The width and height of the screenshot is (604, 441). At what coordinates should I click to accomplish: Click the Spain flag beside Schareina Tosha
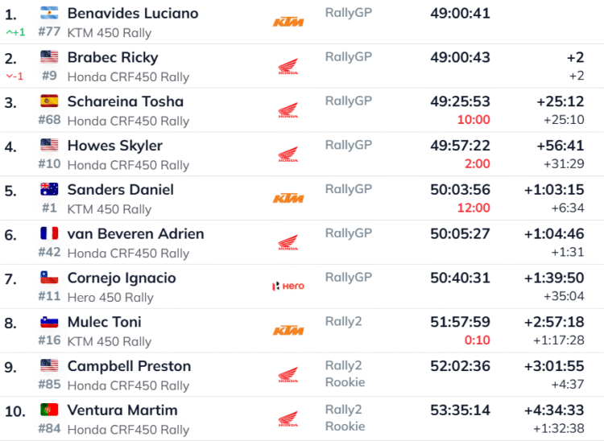pyautogui.click(x=49, y=101)
